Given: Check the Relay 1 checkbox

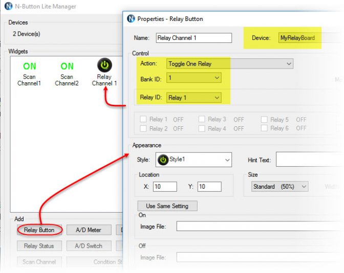Looking at the screenshot, I should coord(143,120).
